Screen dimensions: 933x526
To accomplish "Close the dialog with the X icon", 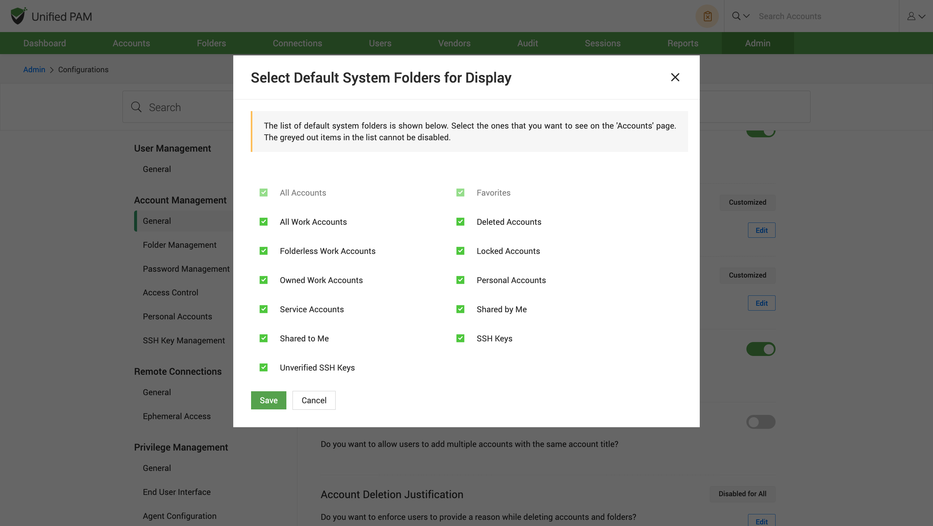I will coord(675,77).
